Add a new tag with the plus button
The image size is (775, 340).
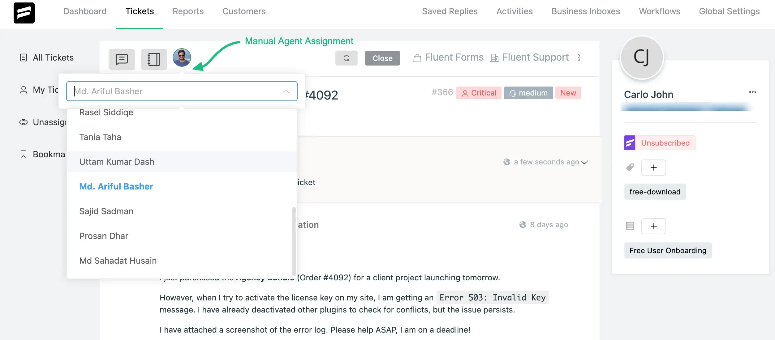point(654,167)
